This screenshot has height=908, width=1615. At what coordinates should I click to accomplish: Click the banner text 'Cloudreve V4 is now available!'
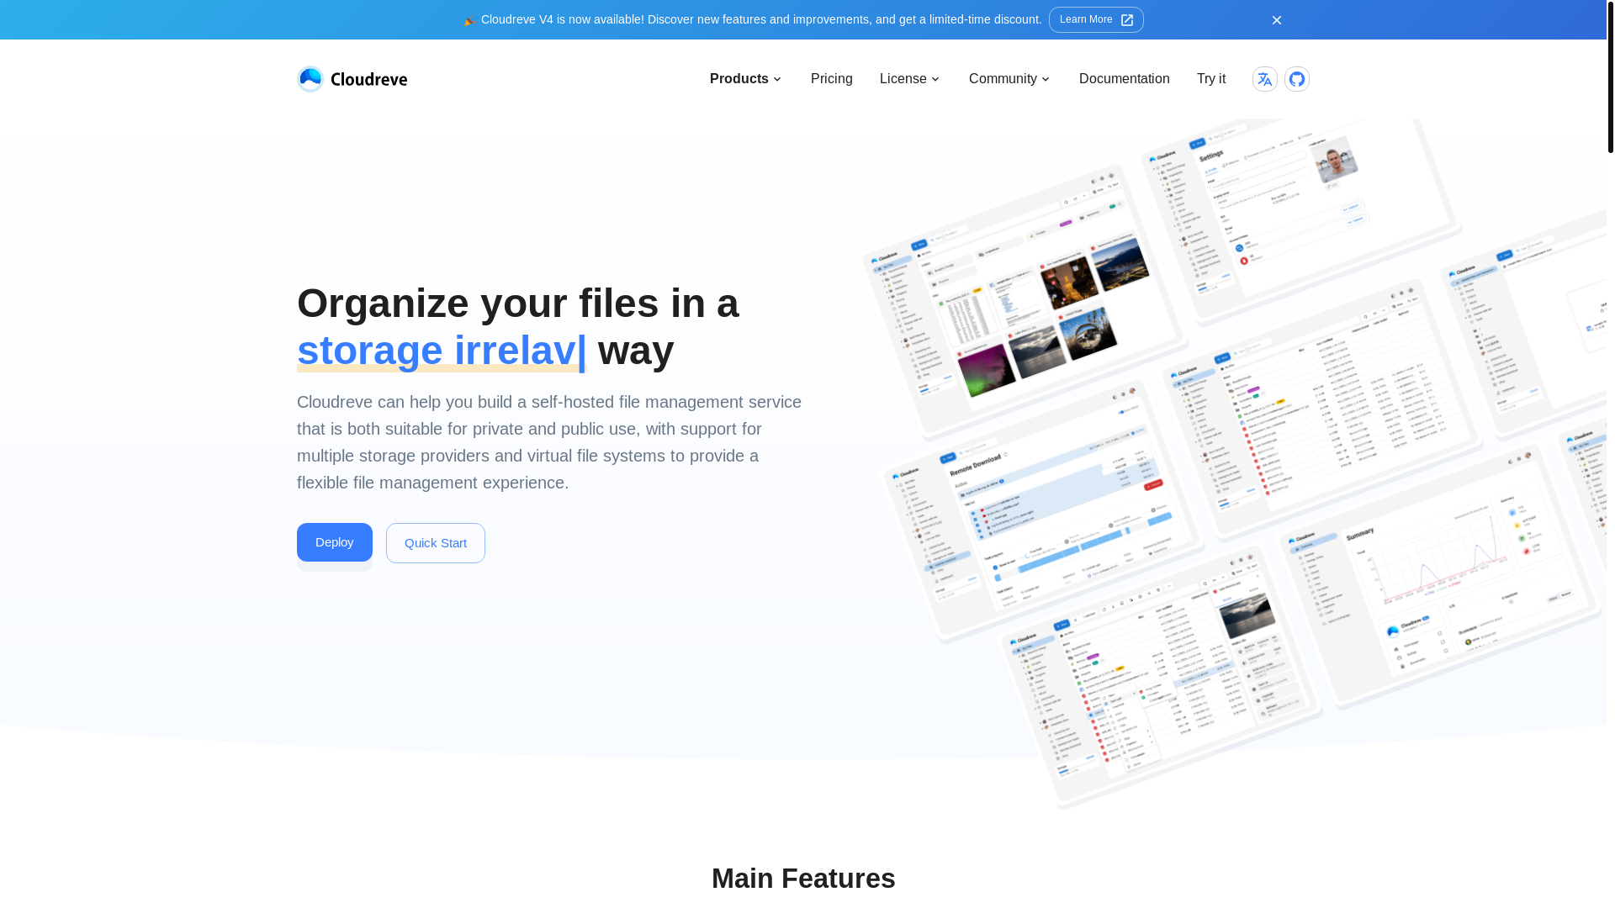(562, 20)
